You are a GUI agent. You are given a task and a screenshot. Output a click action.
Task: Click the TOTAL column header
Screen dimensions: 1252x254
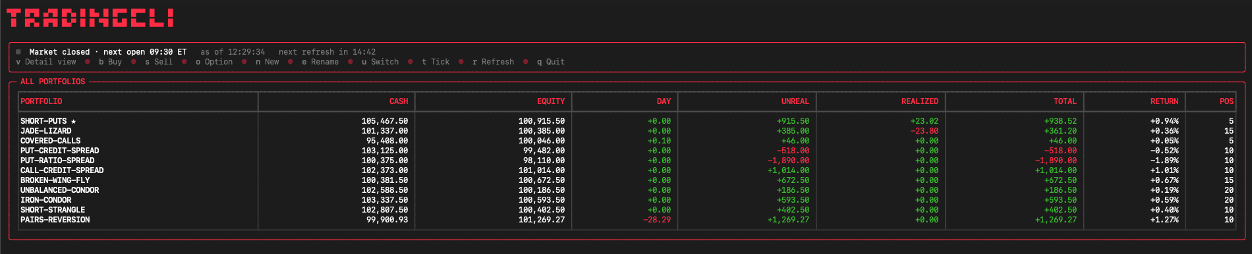pos(1065,101)
